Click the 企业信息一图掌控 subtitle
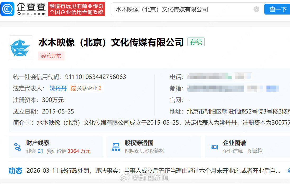 click(243, 151)
